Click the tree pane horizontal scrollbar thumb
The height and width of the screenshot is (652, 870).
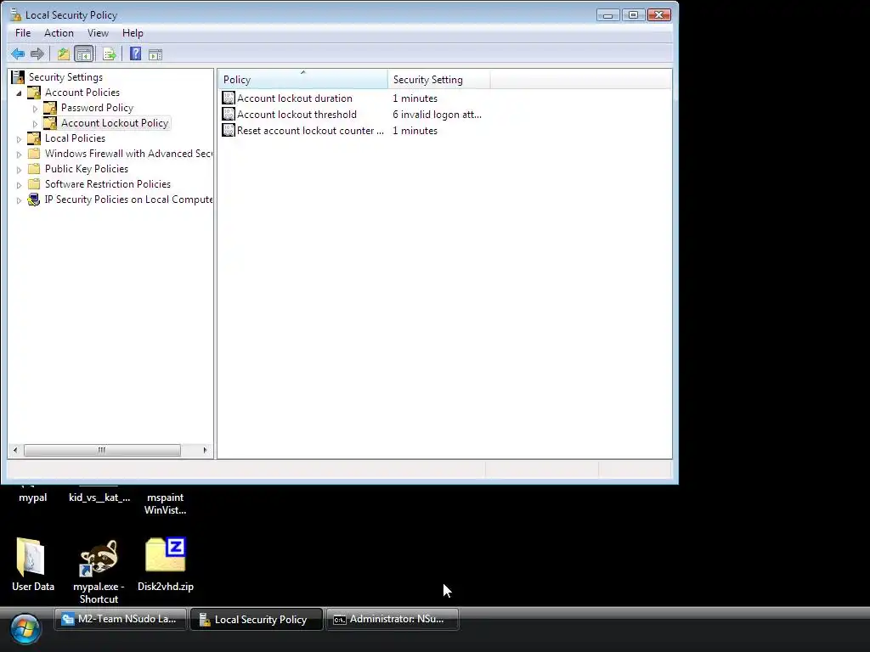(x=102, y=450)
